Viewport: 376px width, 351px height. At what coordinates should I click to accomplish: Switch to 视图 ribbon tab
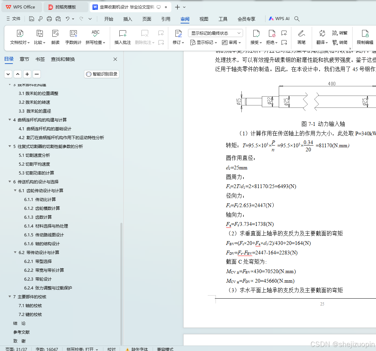[x=204, y=19]
